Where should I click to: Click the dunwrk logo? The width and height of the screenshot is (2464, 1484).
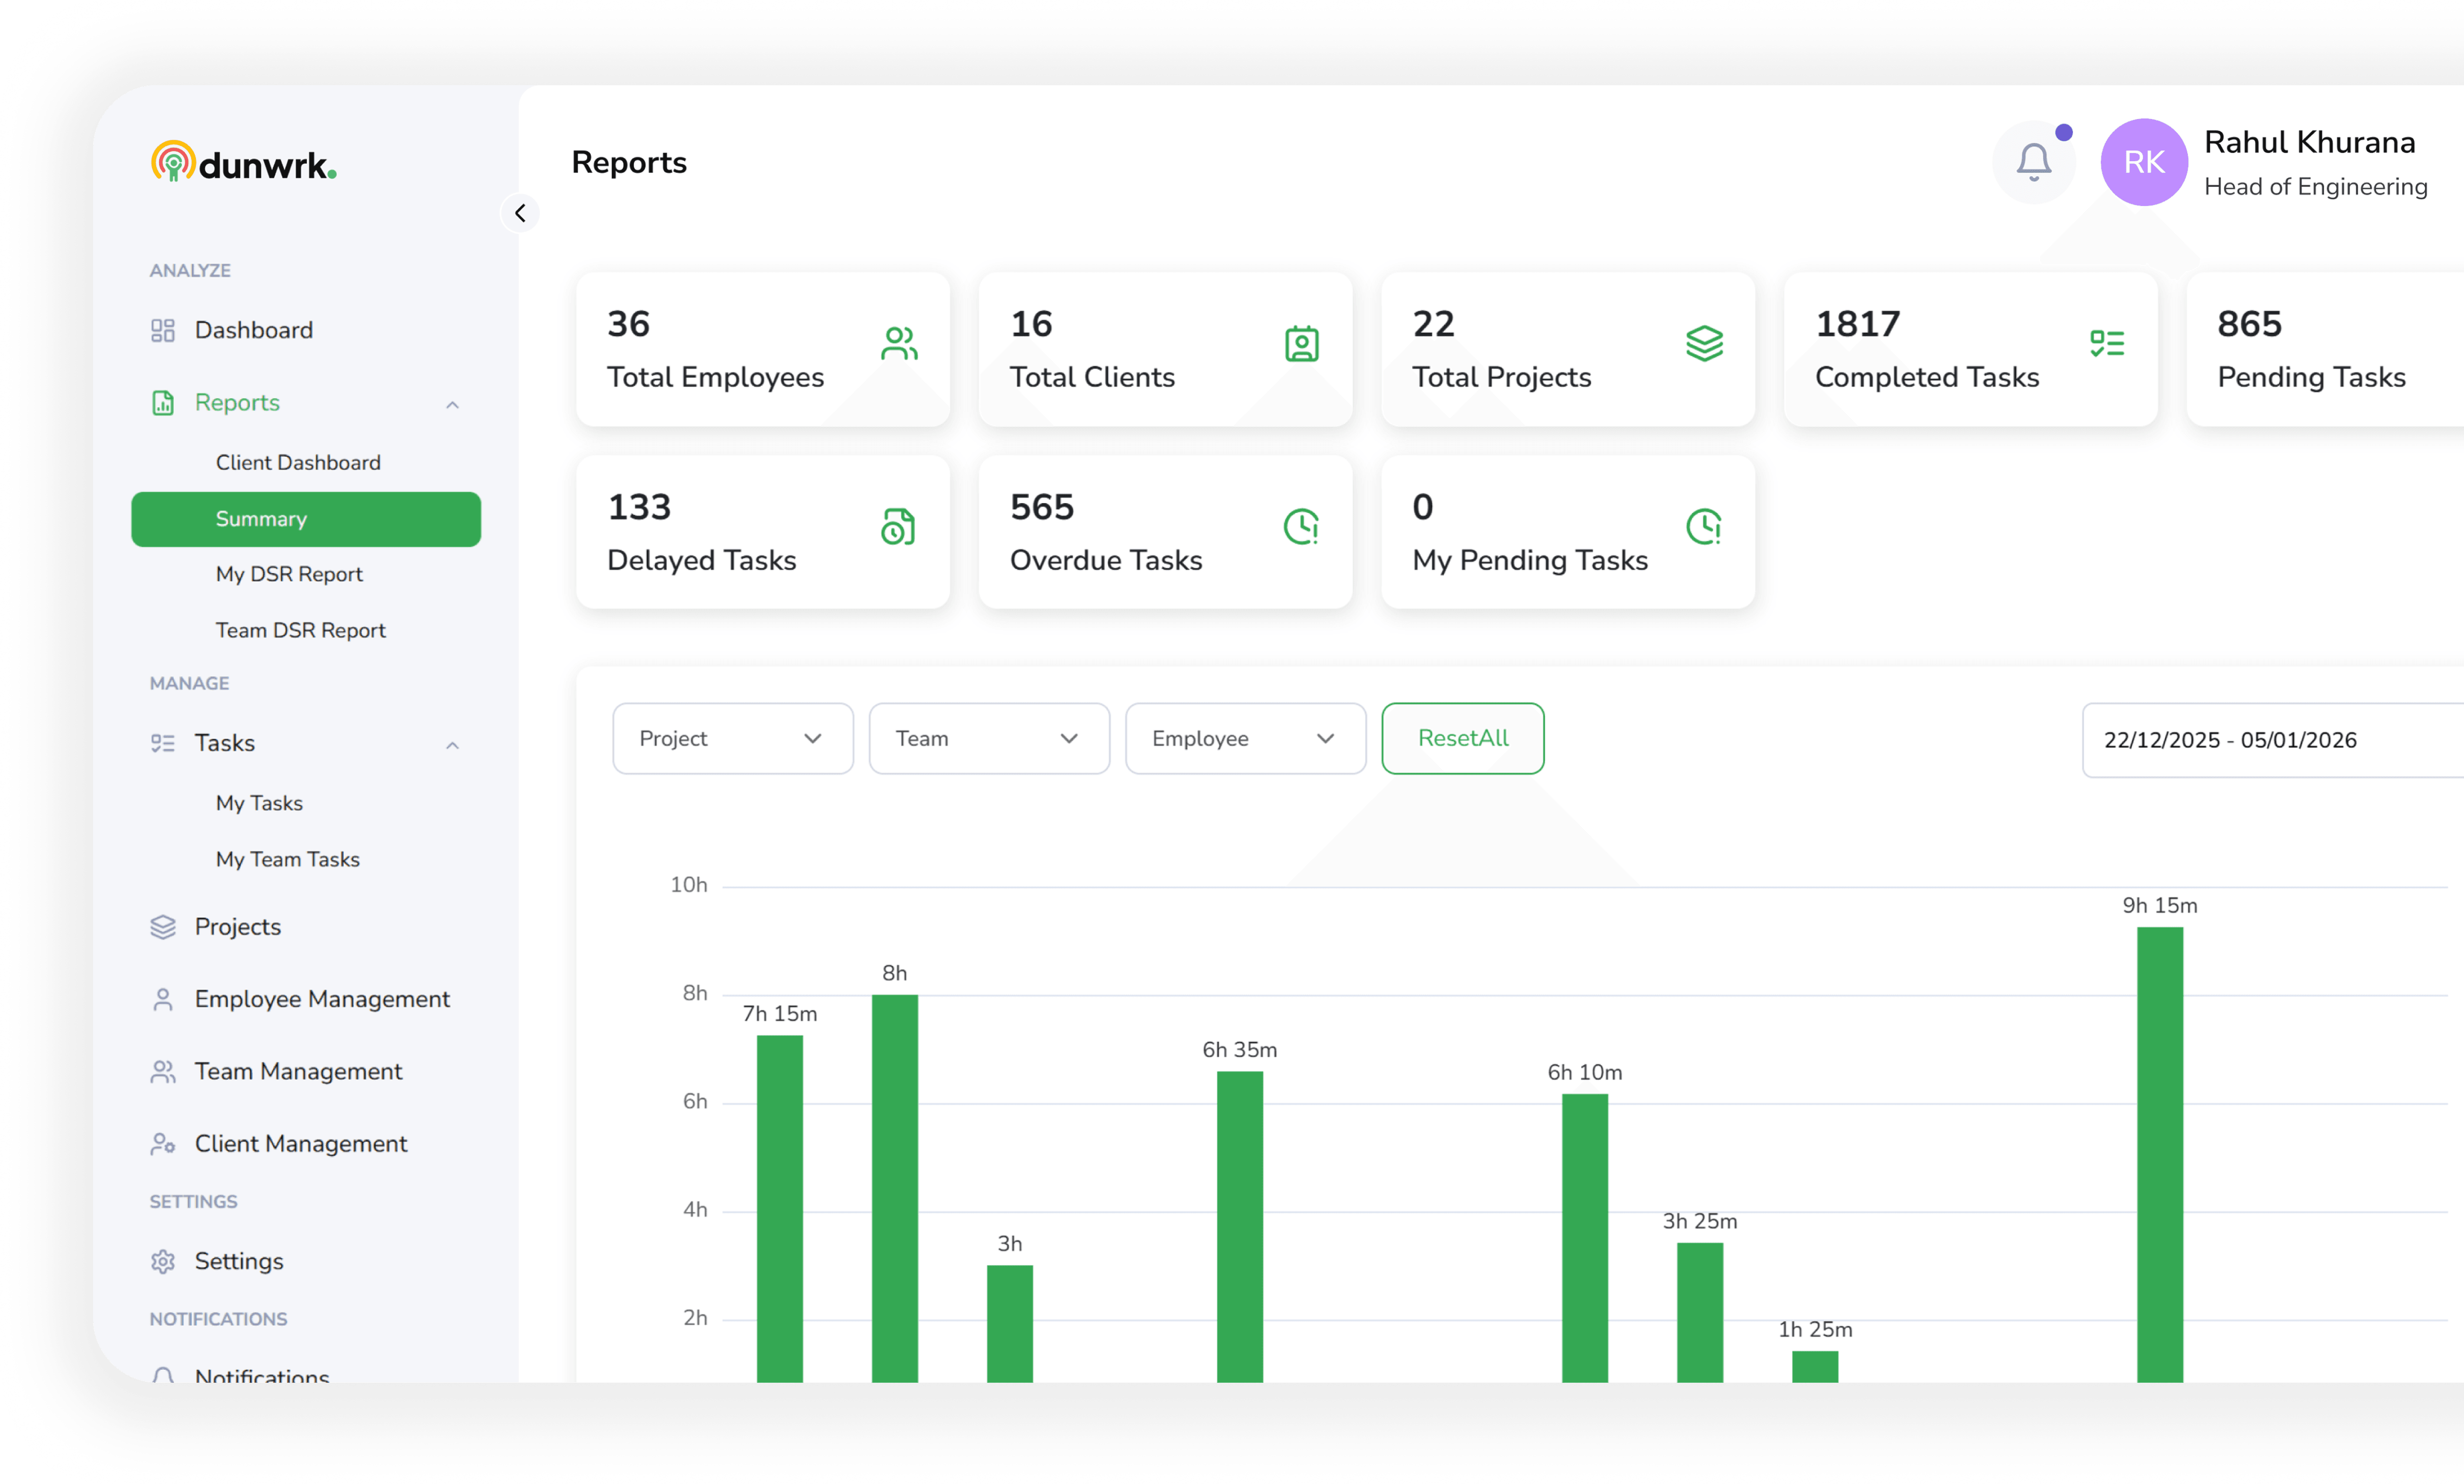point(244,163)
